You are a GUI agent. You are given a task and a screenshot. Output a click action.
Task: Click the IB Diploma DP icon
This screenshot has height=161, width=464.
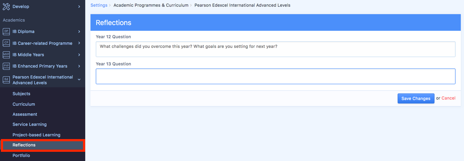6,32
